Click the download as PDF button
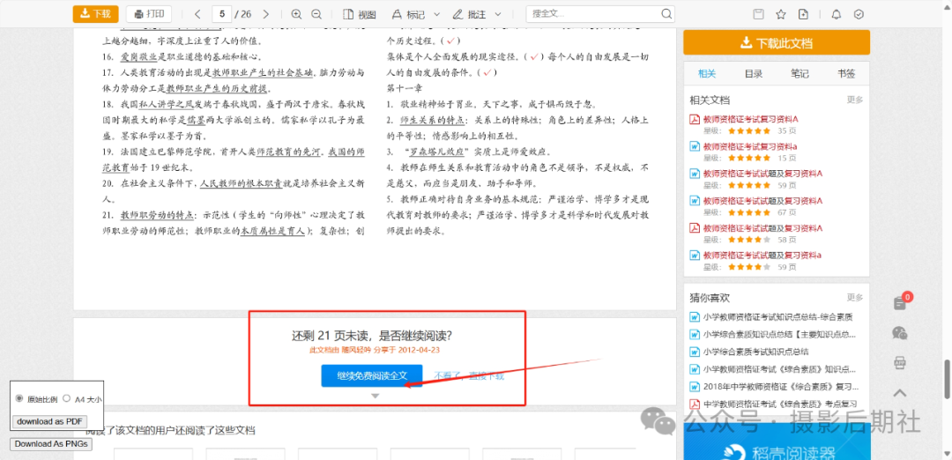 coord(50,421)
